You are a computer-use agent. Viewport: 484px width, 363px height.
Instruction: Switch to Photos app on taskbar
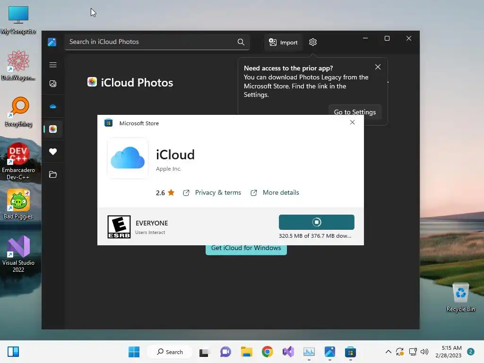pos(329,352)
